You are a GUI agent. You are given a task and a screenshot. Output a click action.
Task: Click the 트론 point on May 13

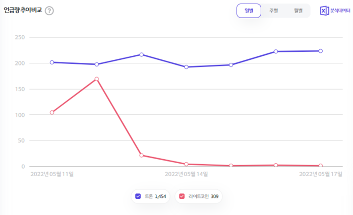pos(141,54)
